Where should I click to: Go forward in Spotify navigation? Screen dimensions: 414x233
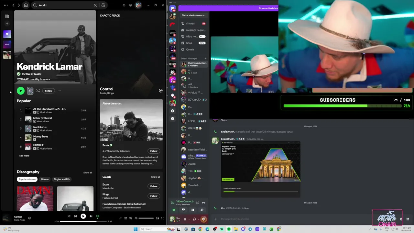[x=19, y=5]
